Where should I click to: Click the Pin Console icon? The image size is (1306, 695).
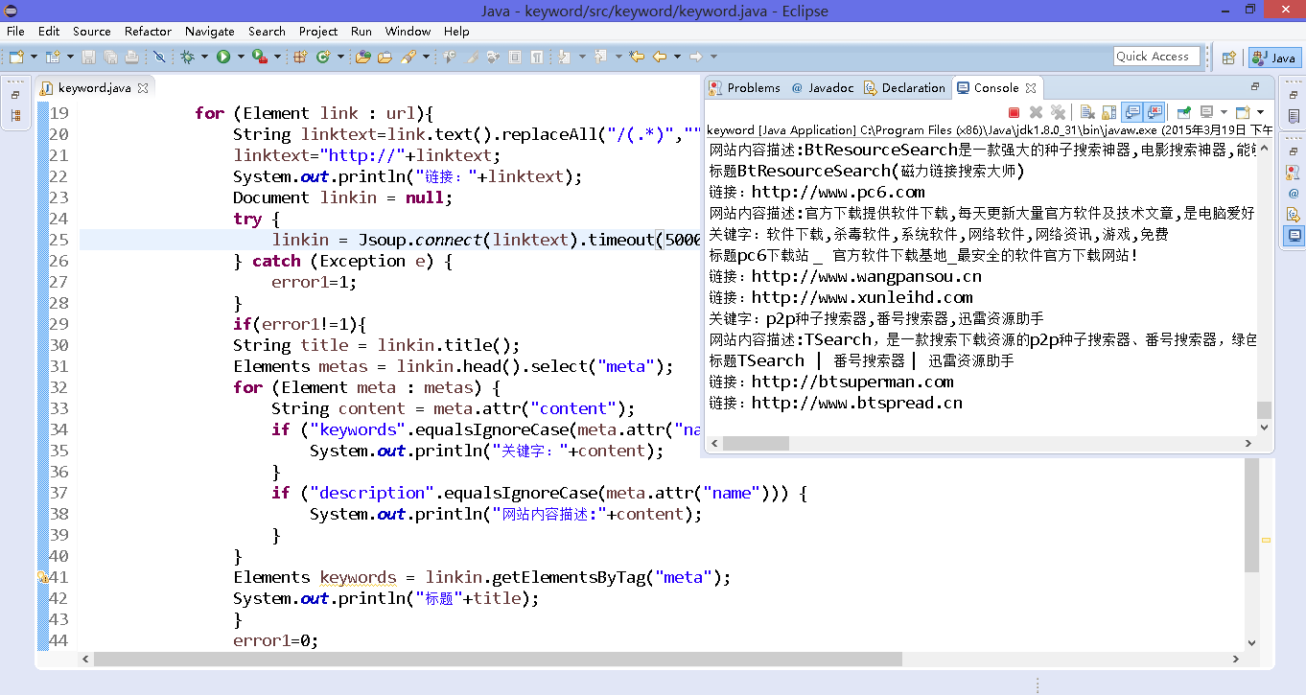point(1183,112)
